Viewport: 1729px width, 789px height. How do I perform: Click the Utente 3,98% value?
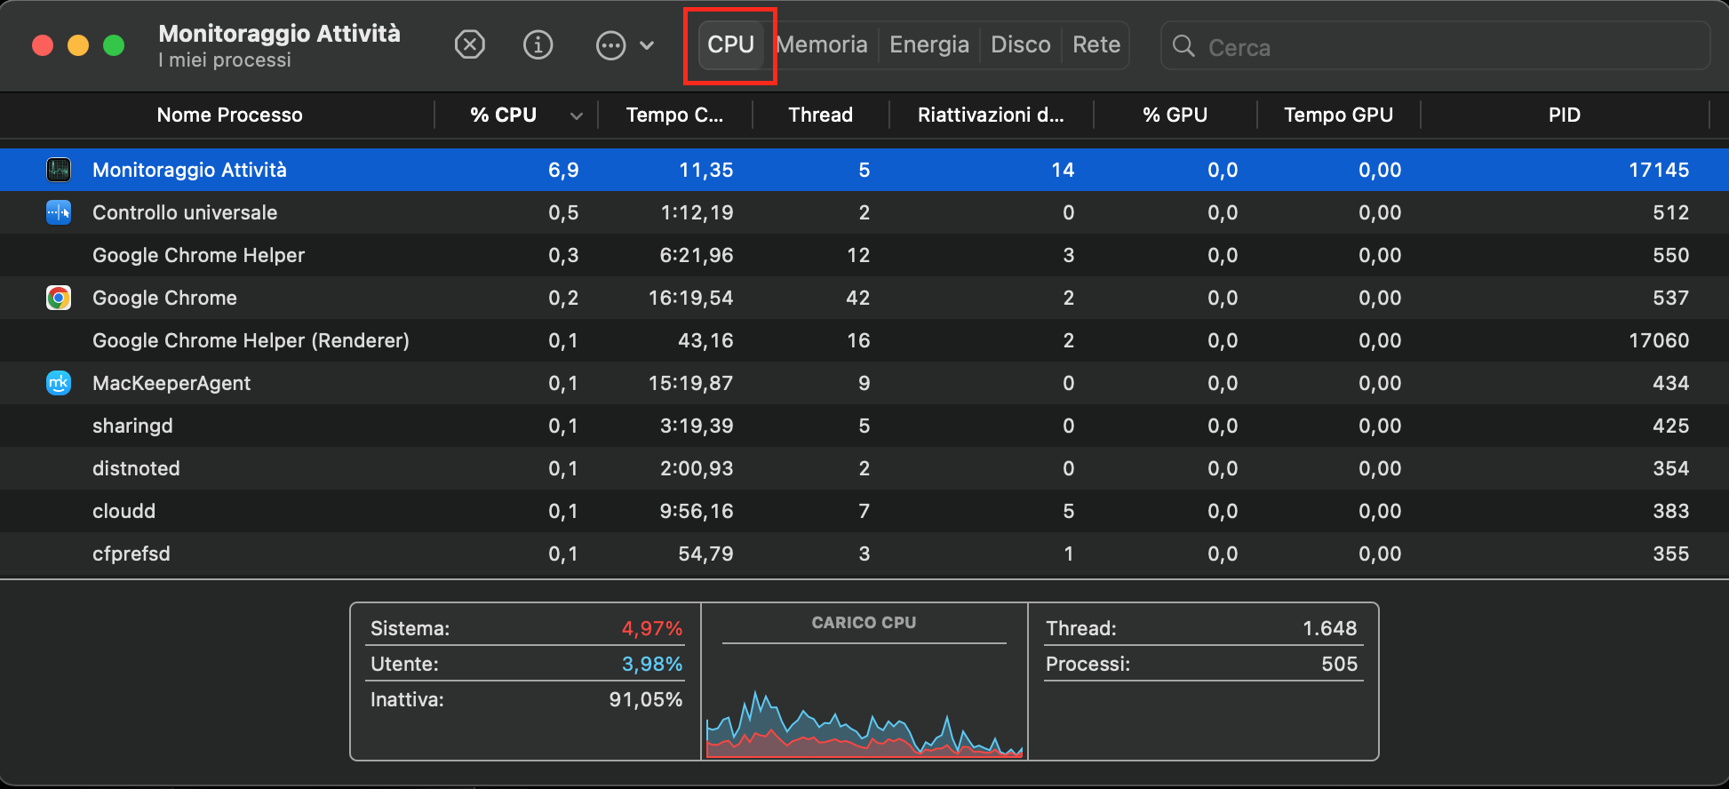click(x=652, y=664)
